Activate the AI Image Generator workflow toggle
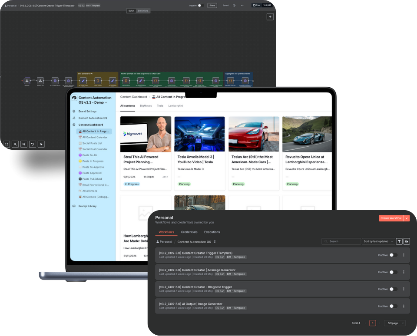Image resolution: width=417 pixels, height=336 pixels. pos(393,272)
